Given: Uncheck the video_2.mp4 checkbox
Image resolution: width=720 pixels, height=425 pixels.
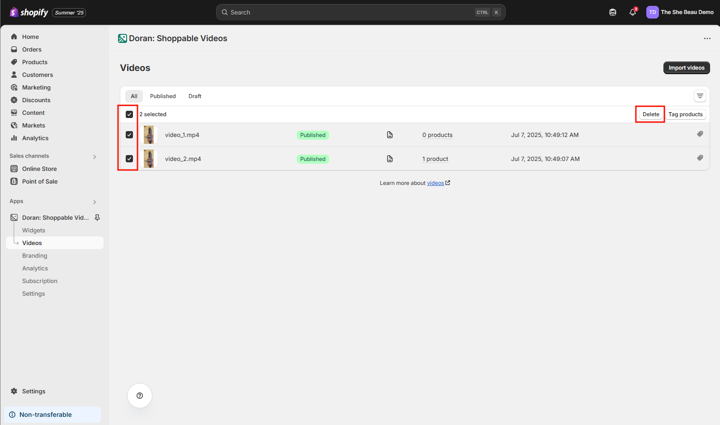Looking at the screenshot, I should [129, 159].
